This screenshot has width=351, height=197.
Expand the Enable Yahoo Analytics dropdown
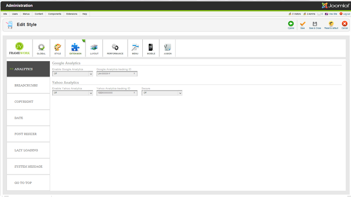click(x=72, y=93)
